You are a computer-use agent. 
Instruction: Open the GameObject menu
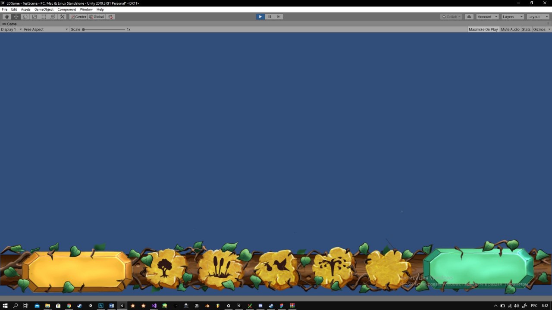pos(43,9)
